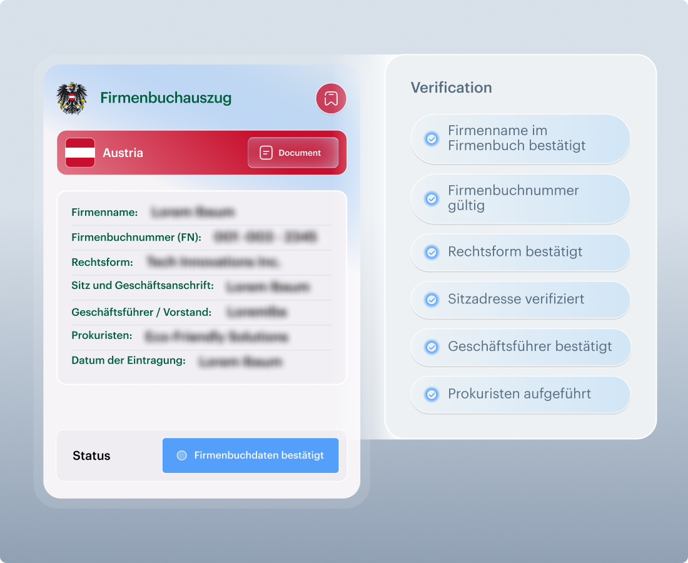Toggle the Firmenbuchnummer gültig check

coord(432,198)
